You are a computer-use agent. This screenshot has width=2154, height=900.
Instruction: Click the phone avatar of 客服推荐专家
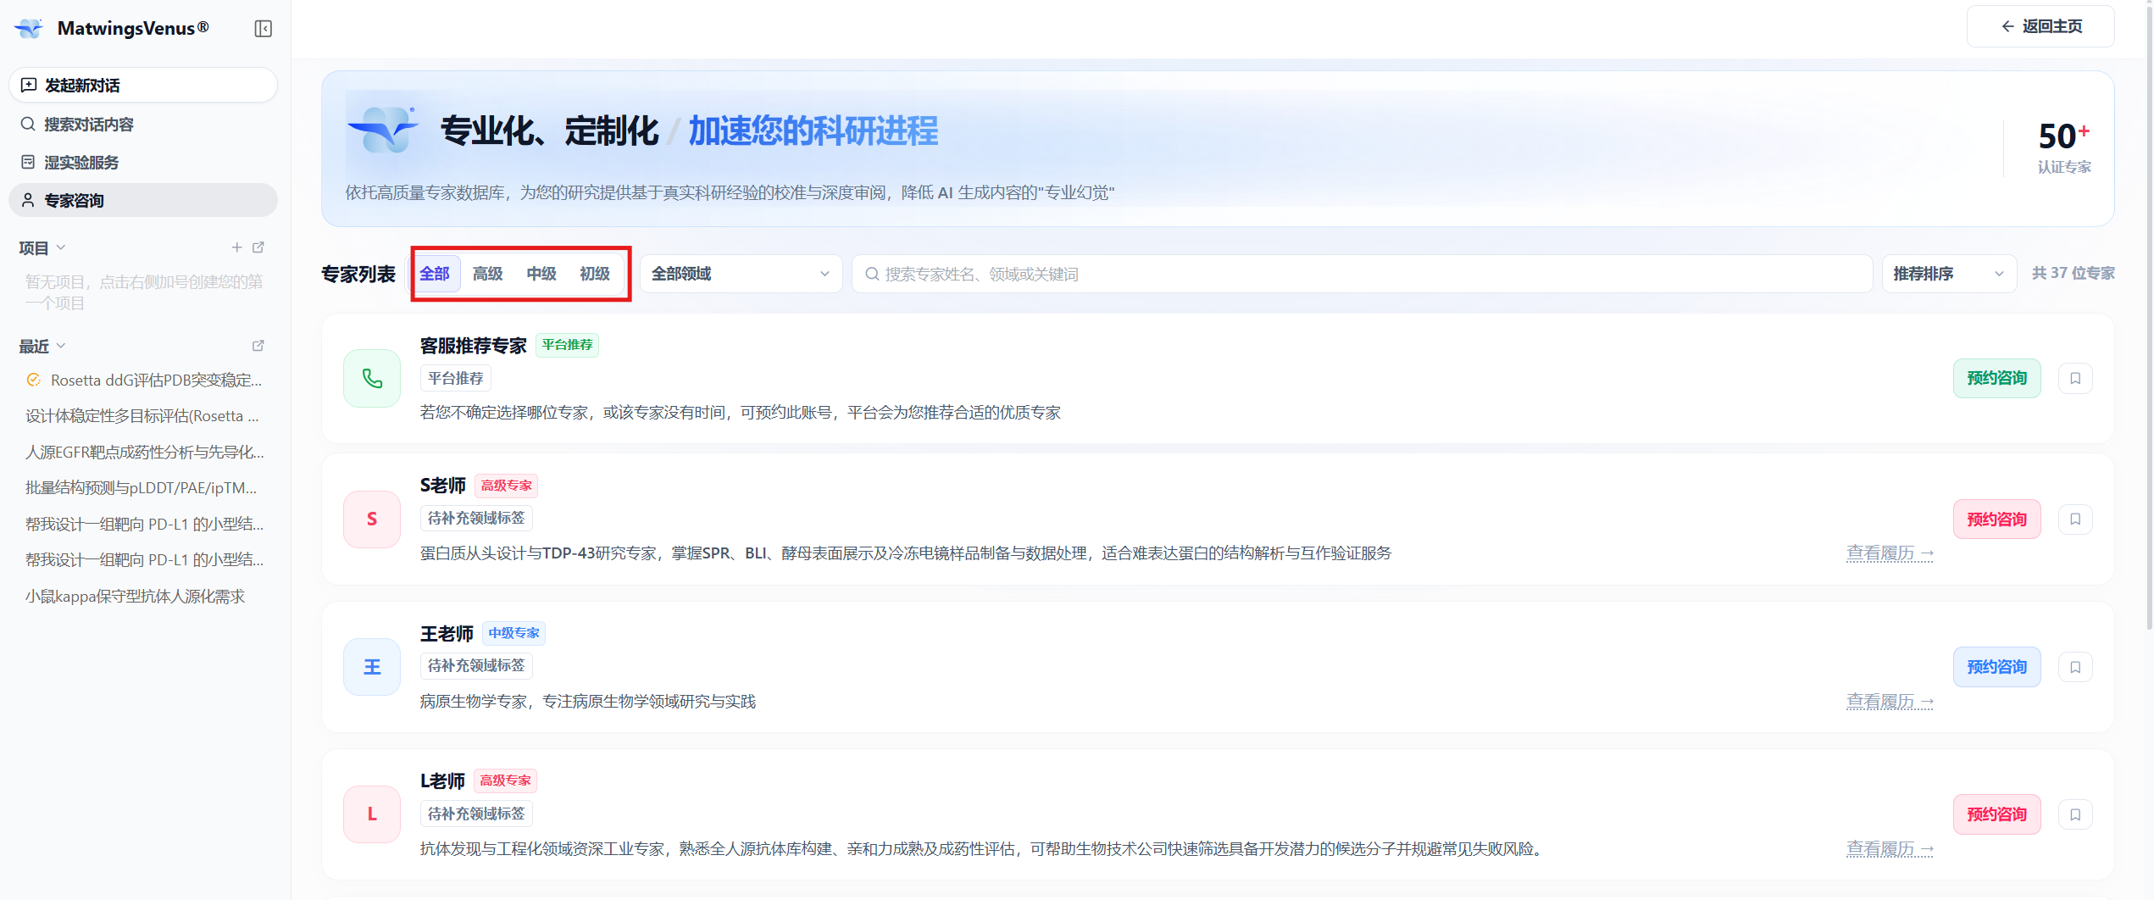372,378
